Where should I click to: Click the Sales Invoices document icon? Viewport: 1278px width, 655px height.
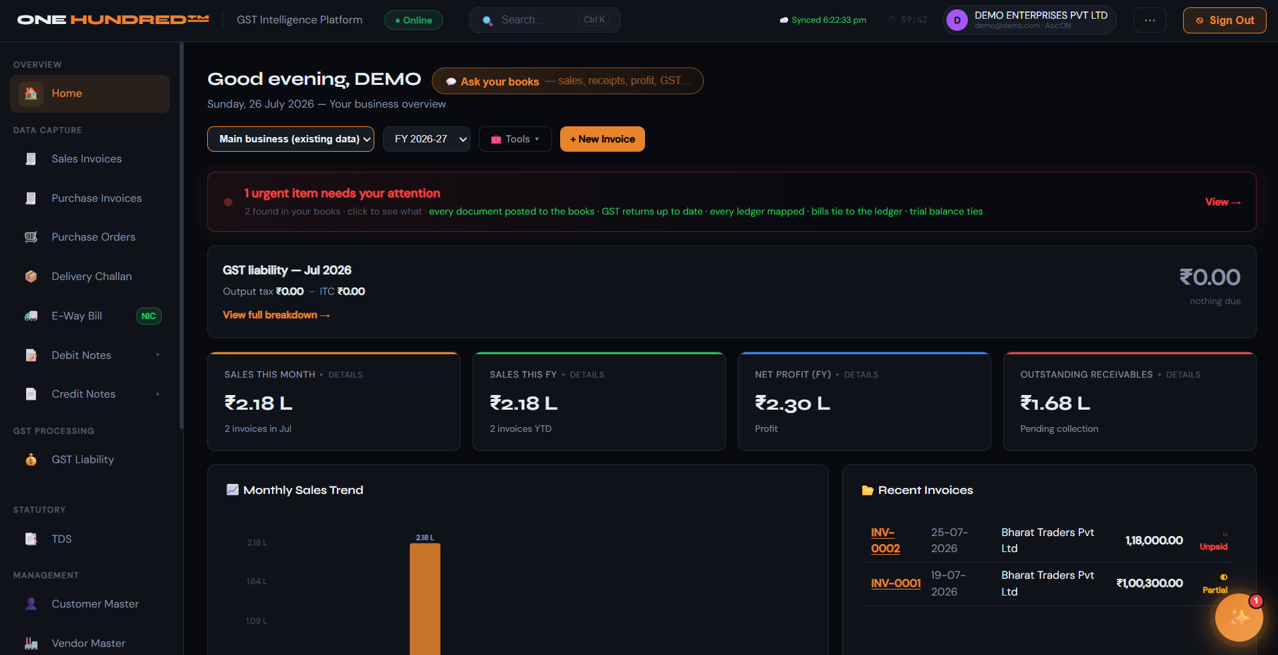[x=31, y=159]
